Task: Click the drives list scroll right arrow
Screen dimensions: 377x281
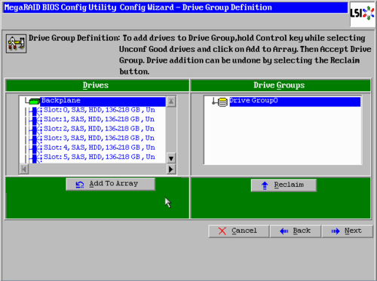Action: (x=171, y=169)
